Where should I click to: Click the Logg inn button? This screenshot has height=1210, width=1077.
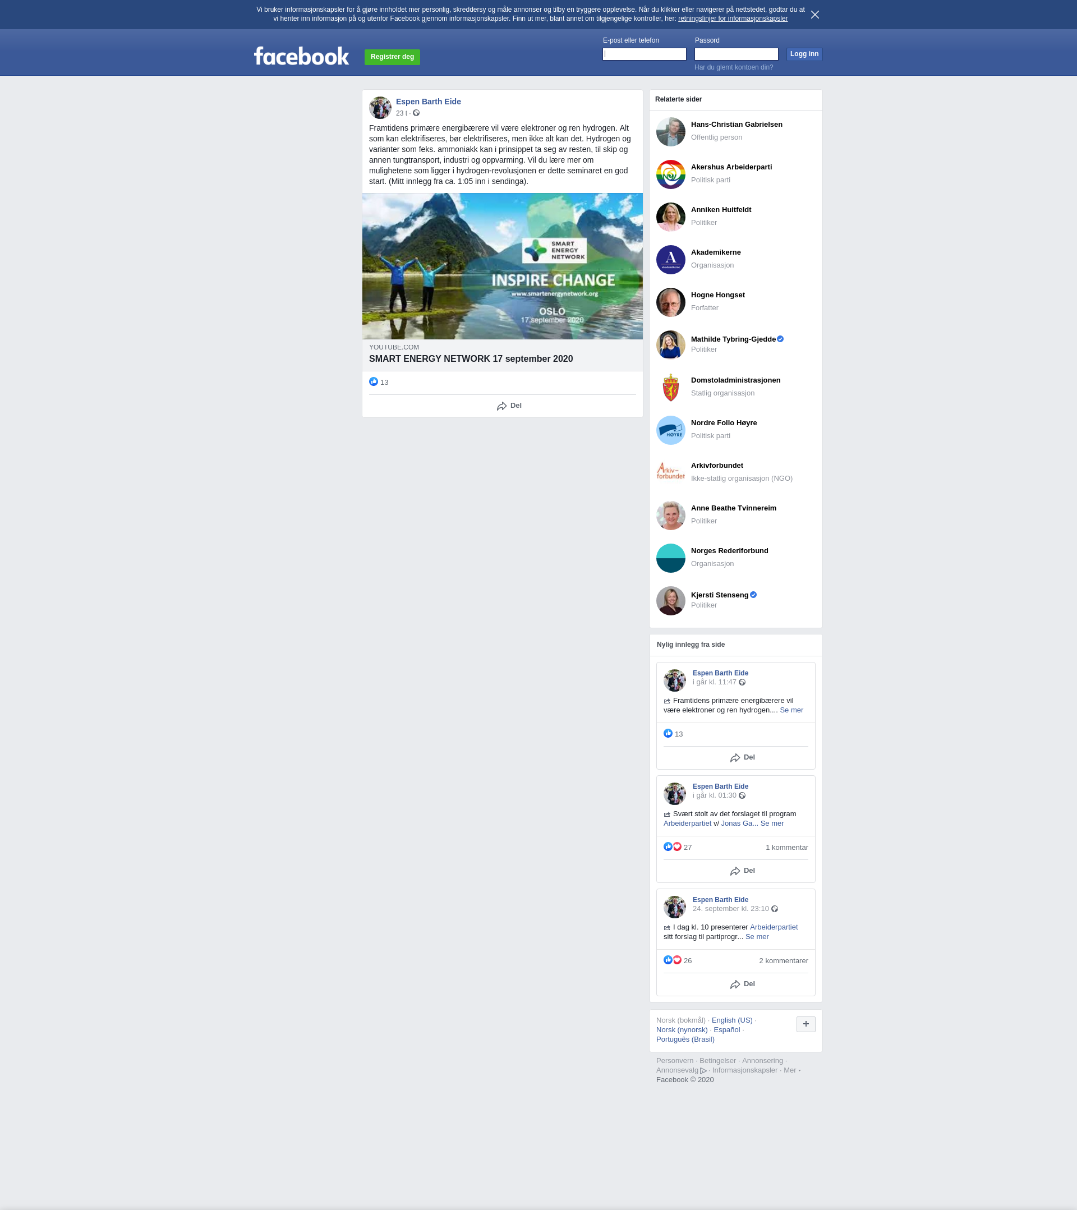pos(804,54)
